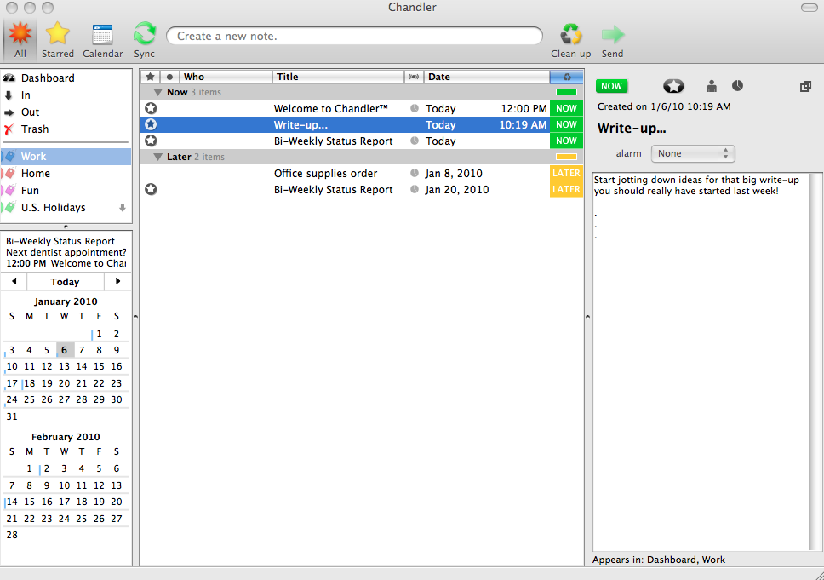
Task: Collapse the sidebar using its splitter arrow
Action: (135, 317)
